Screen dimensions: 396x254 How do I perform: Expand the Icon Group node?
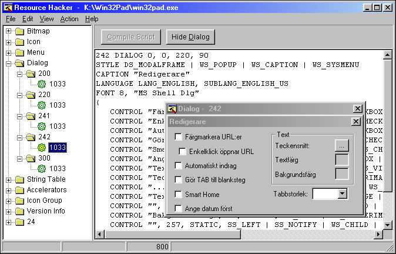9,201
